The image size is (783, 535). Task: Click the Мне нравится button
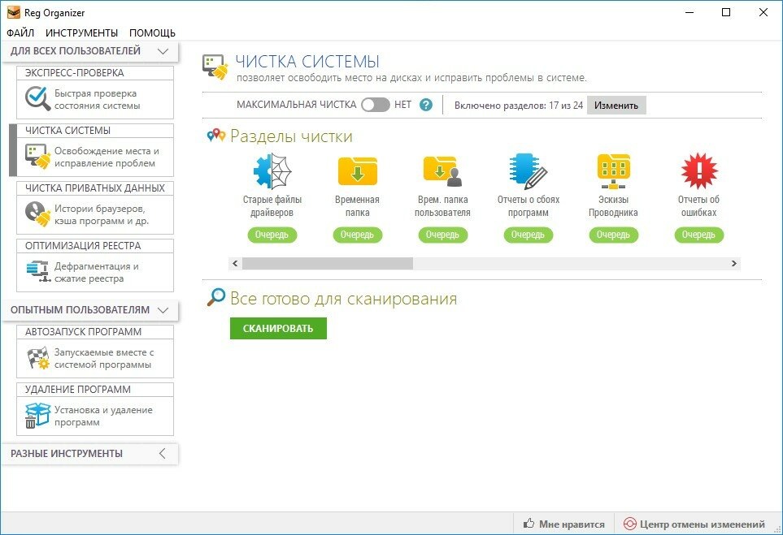[564, 524]
